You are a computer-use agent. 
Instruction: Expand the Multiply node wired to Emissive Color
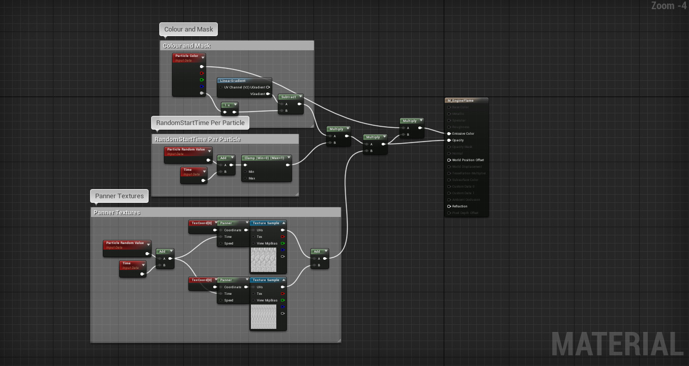(421, 120)
